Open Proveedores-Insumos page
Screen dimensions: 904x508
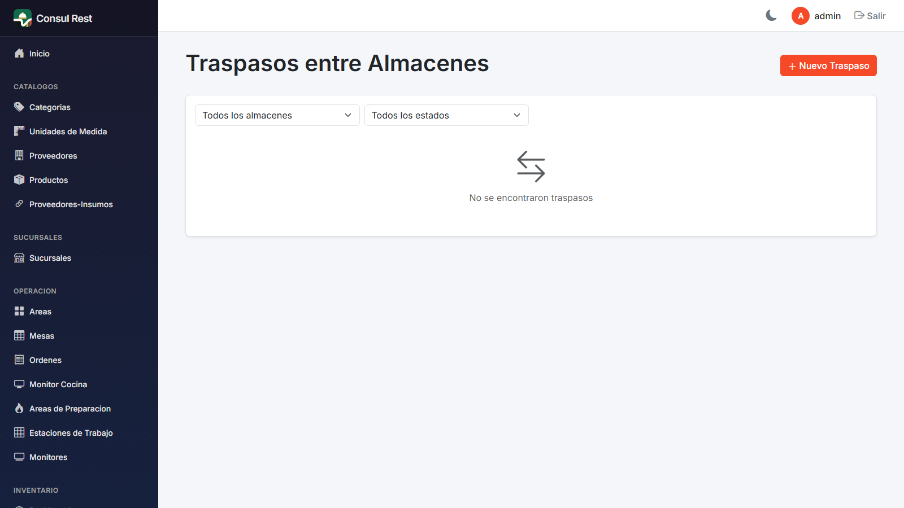[79, 204]
